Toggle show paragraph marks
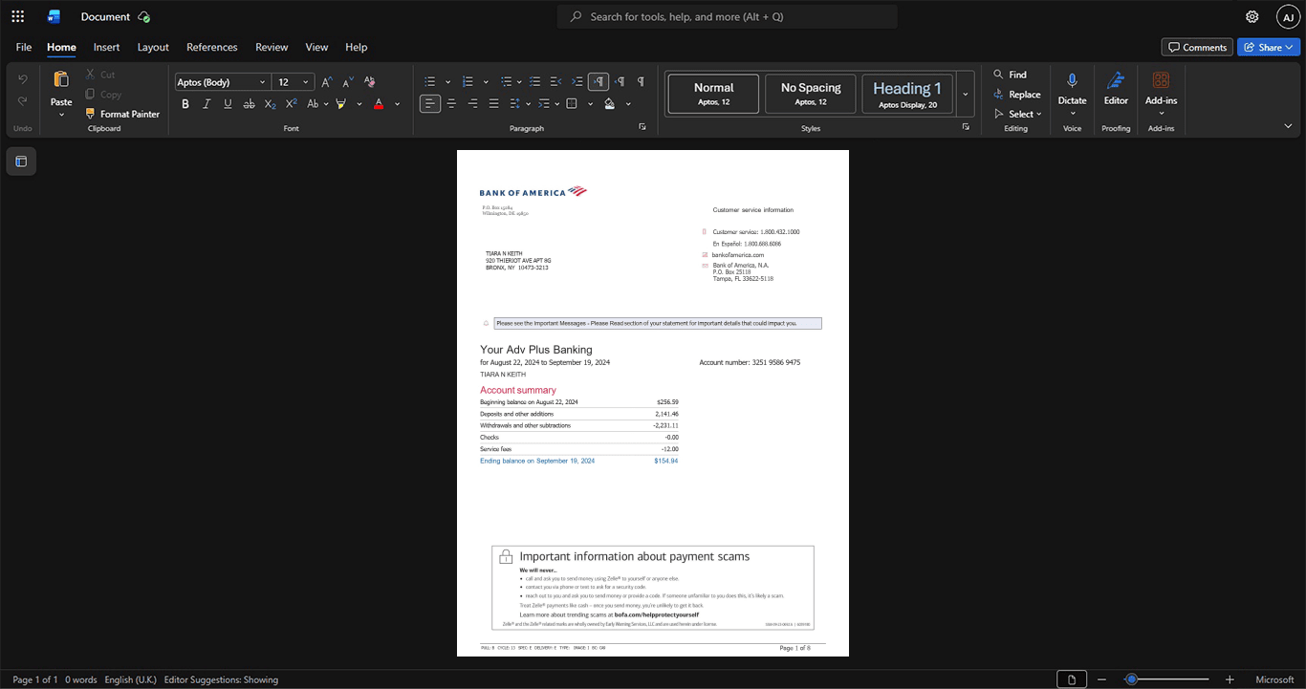The width and height of the screenshot is (1306, 689). click(x=641, y=82)
